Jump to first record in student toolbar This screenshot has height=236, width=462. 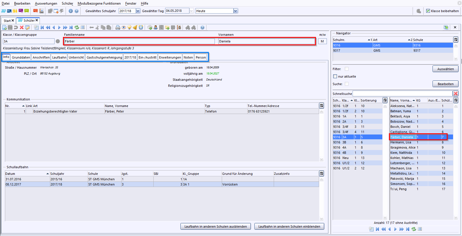click(x=42, y=27)
